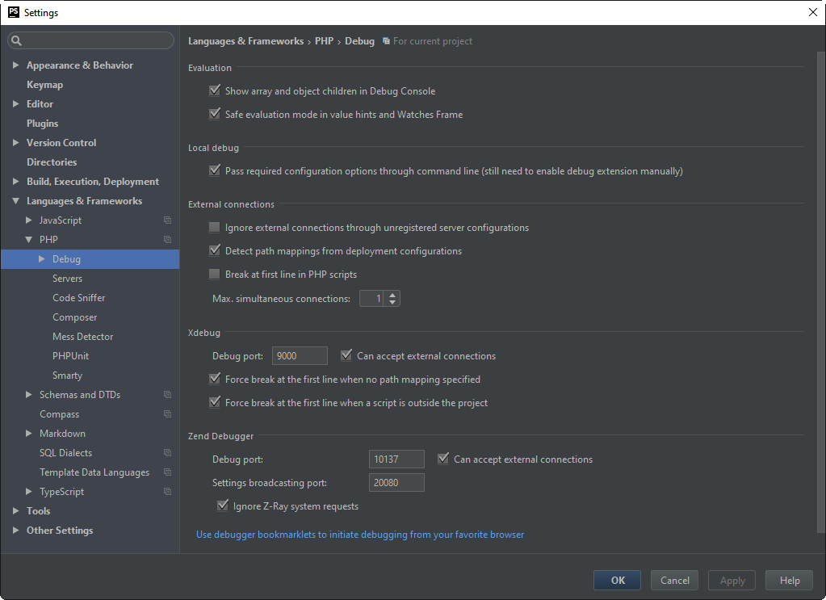Collapse the Languages & Frameworks tree node

[15, 201]
